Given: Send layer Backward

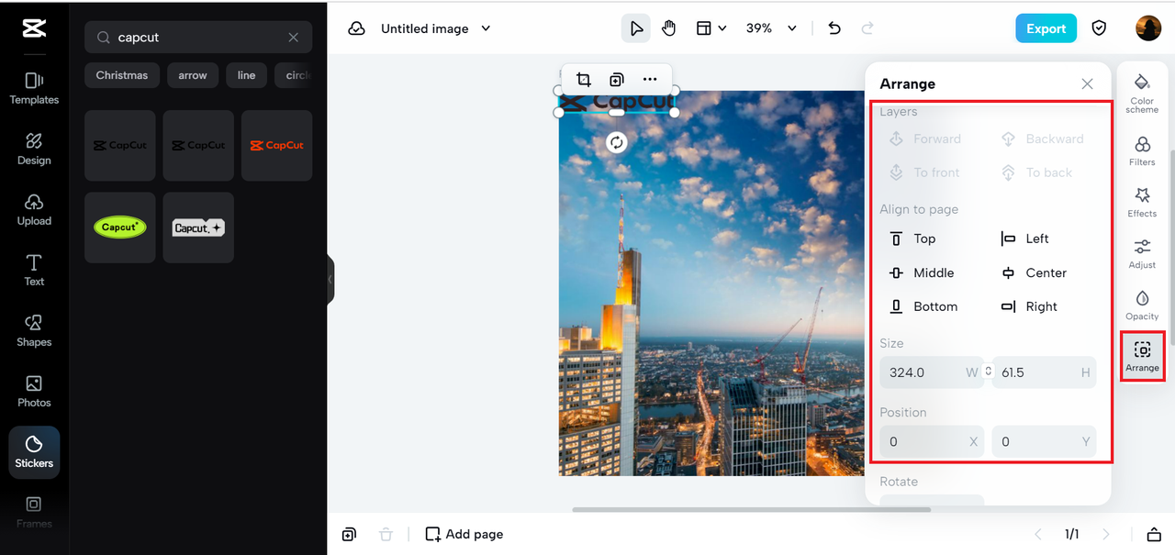Looking at the screenshot, I should tap(1042, 139).
